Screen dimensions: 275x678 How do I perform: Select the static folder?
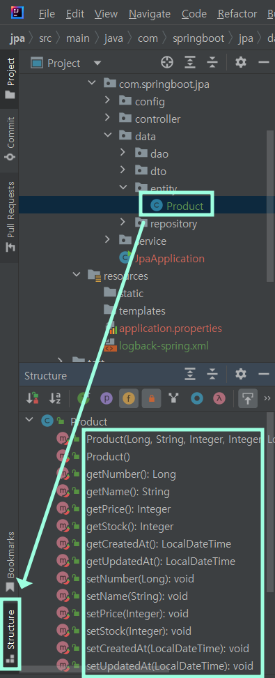pyautogui.click(x=132, y=294)
